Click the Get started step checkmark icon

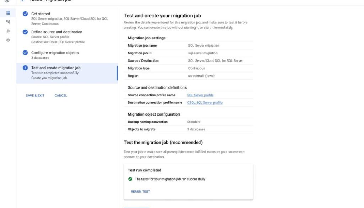(x=25, y=14)
